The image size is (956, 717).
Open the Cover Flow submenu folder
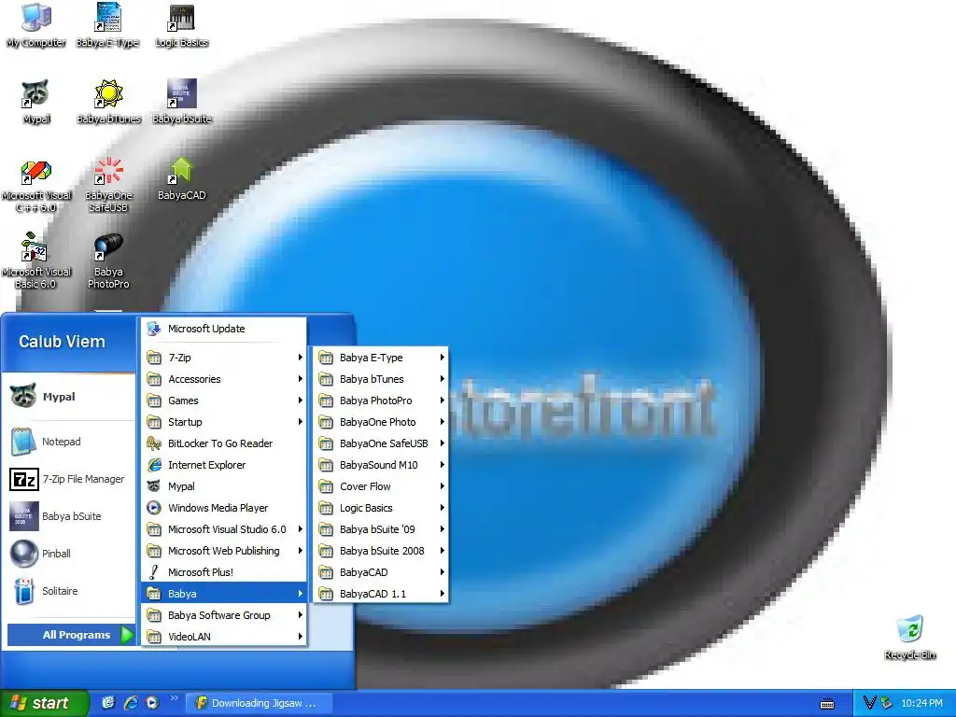pyautogui.click(x=381, y=486)
